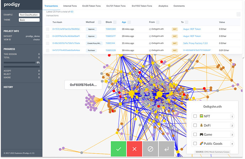Open transaction hash 0xf3721f1b4005ade5bafe4ea
Screen dimensions: 245x159
pos(66,50)
